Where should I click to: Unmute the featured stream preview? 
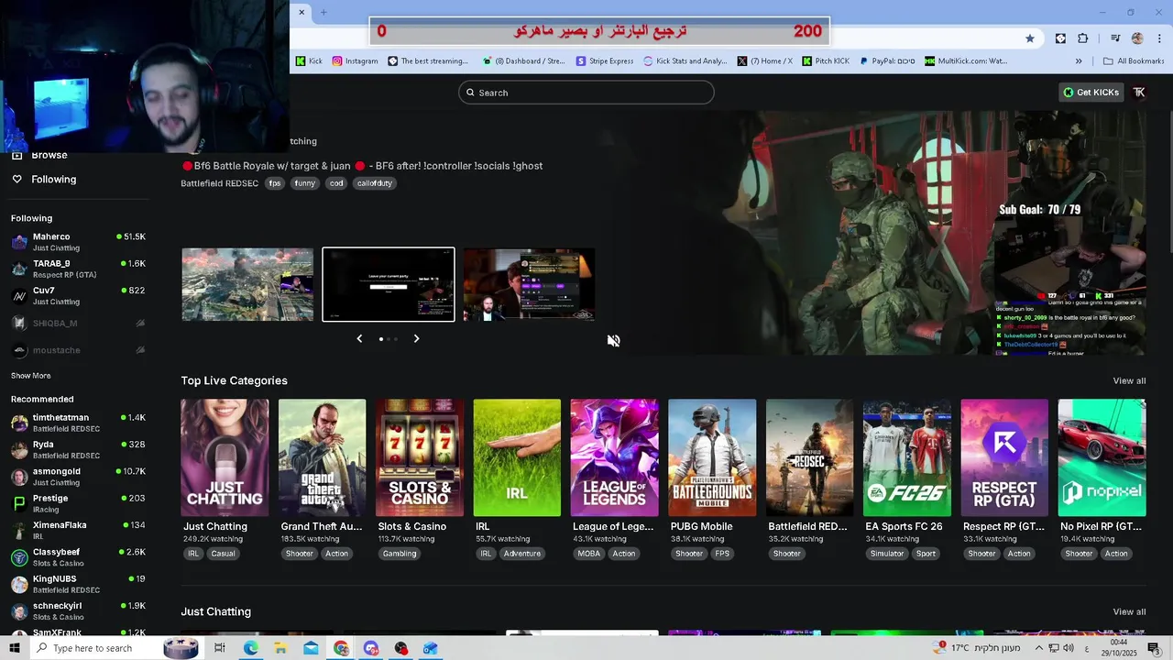tap(613, 340)
